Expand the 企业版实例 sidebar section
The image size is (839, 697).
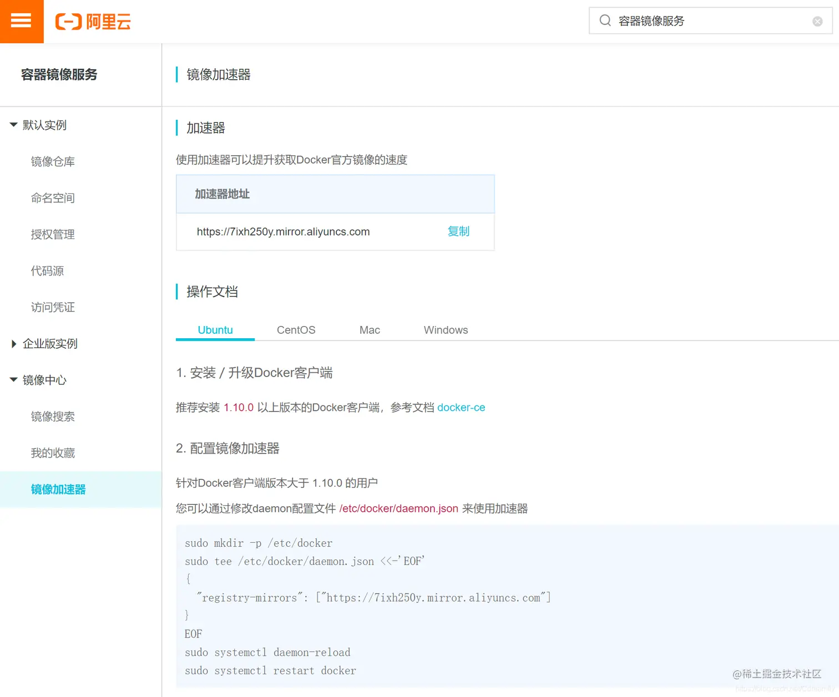click(49, 343)
